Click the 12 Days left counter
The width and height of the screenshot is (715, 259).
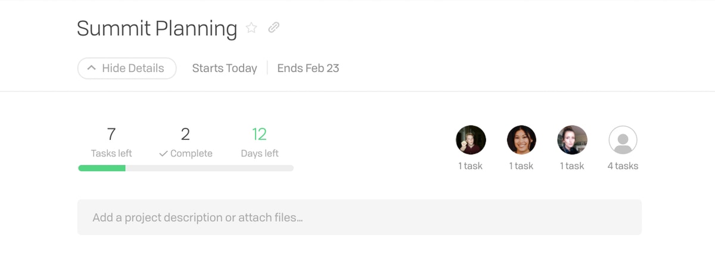[259, 143]
